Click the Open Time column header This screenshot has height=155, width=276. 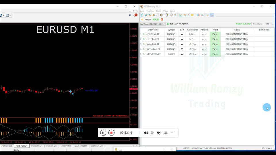click(x=153, y=30)
